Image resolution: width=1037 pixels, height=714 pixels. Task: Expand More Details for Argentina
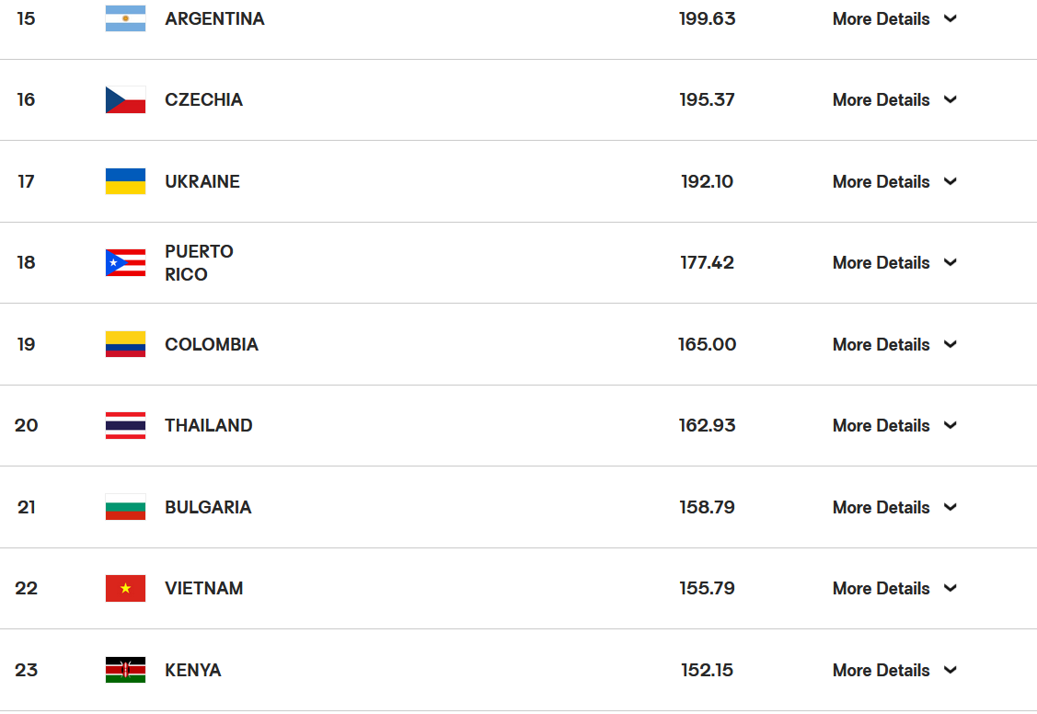pyautogui.click(x=894, y=18)
